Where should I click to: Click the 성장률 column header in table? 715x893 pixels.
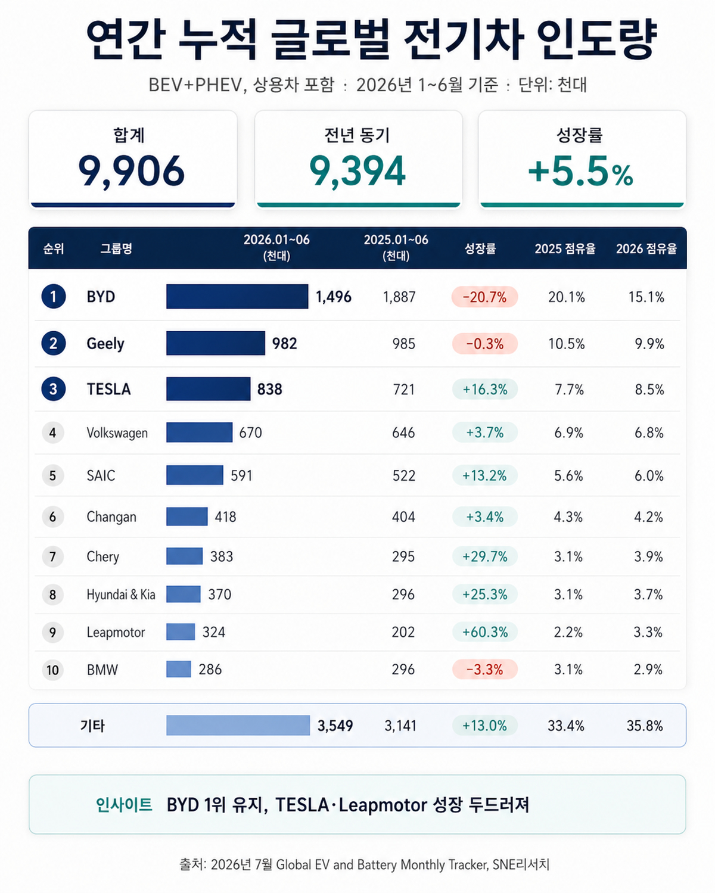point(480,248)
